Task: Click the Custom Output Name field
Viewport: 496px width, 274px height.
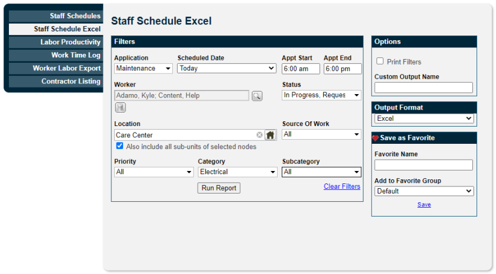Action: click(x=424, y=88)
